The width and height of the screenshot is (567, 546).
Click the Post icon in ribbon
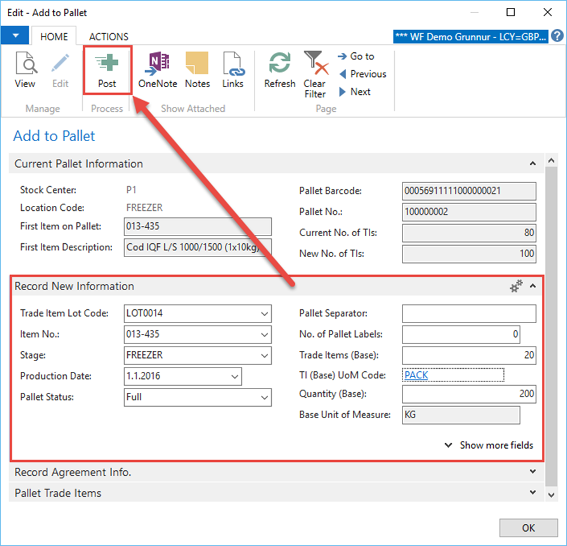(x=107, y=71)
